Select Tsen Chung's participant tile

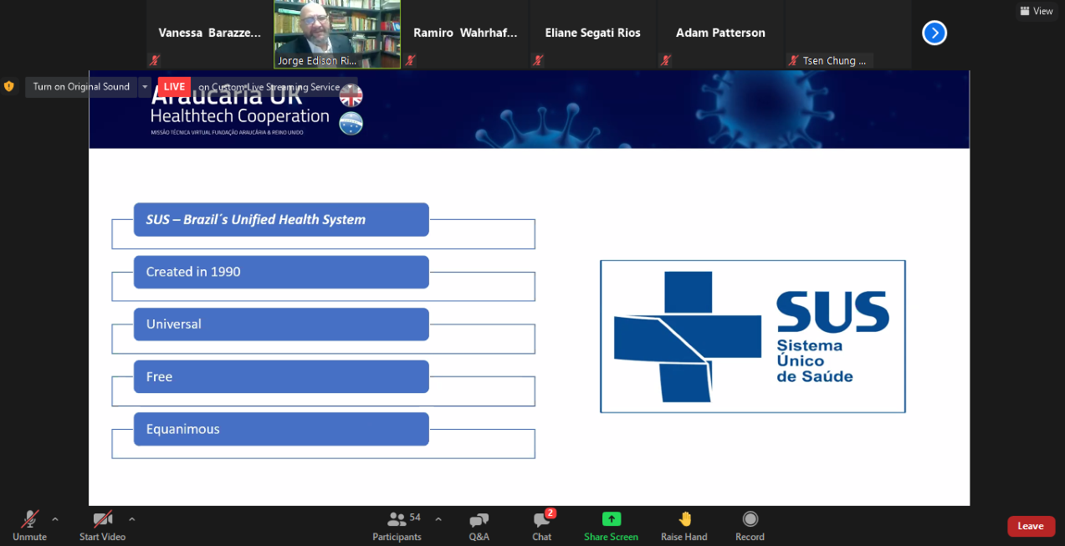click(847, 34)
